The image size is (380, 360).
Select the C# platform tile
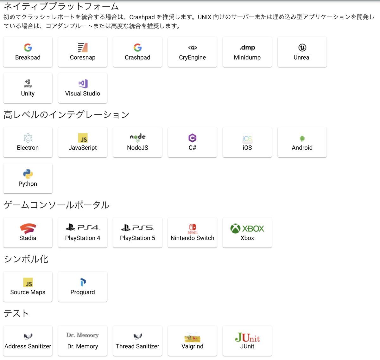click(192, 142)
